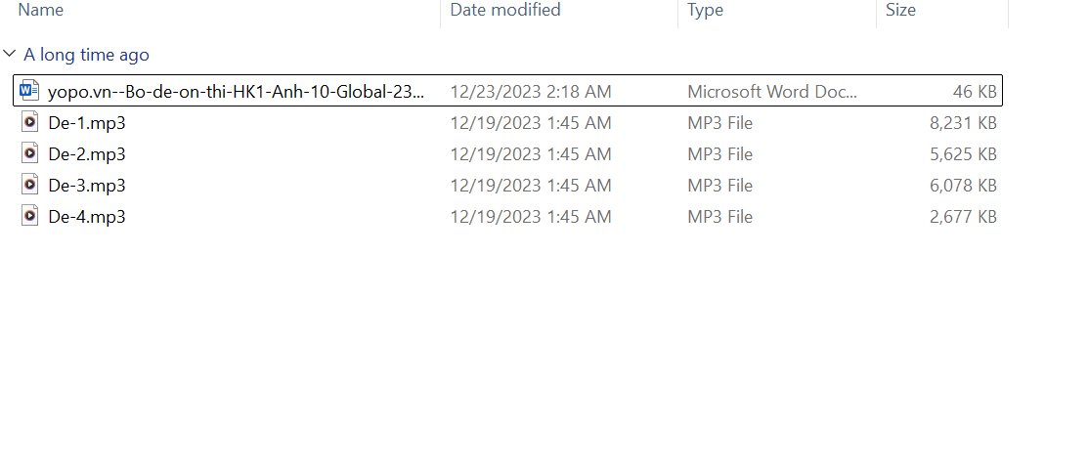Select the De-3.mp3 file name
The width and height of the screenshot is (1088, 467).
tap(87, 186)
